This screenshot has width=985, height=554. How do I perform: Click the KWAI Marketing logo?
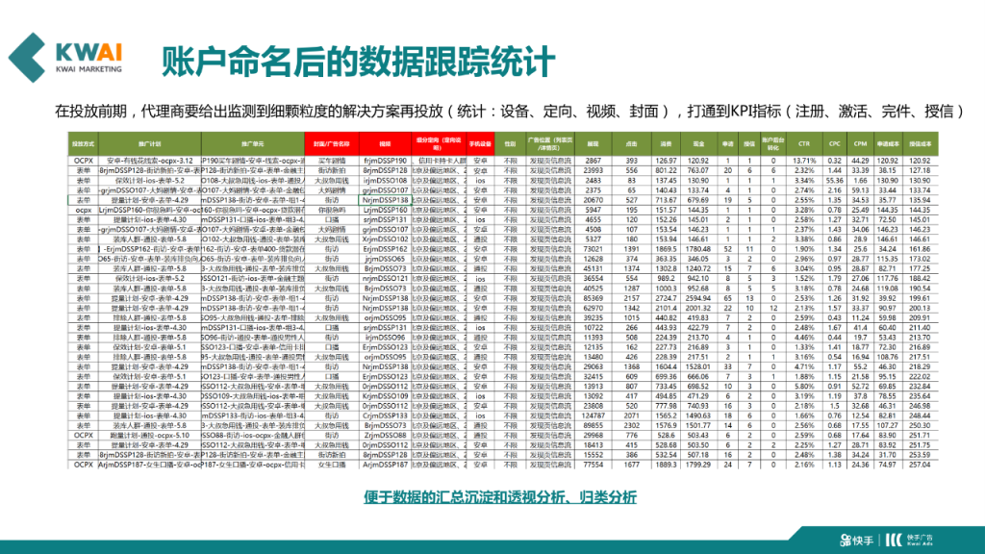click(65, 58)
